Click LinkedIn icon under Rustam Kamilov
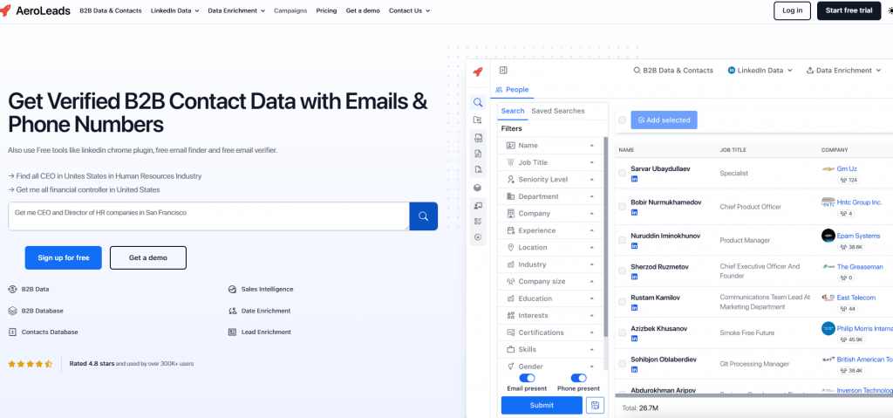The height and width of the screenshot is (418, 893). 635,308
